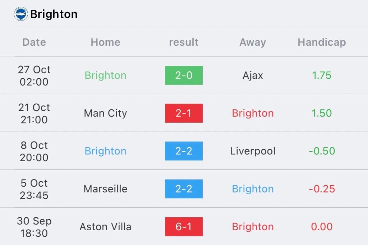Screen dimensions: 368x245
Task: Select the Ajax away team
Action: (x=253, y=76)
